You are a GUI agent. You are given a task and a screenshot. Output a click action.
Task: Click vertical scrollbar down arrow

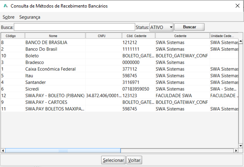point(241,146)
